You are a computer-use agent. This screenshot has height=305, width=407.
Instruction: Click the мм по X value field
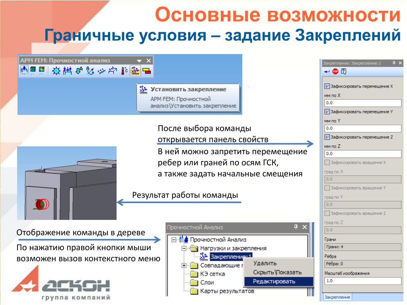[362, 103]
